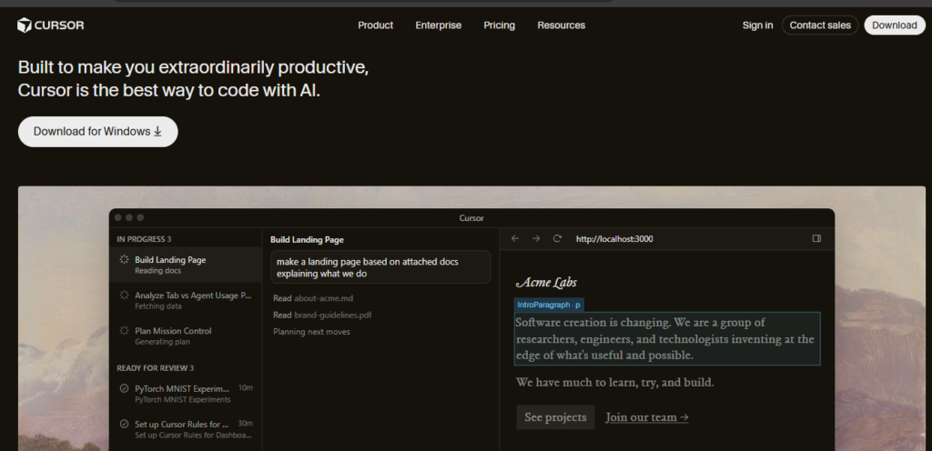
Task: Select Analyze Tab vs Agent Usage task
Action: click(186, 300)
